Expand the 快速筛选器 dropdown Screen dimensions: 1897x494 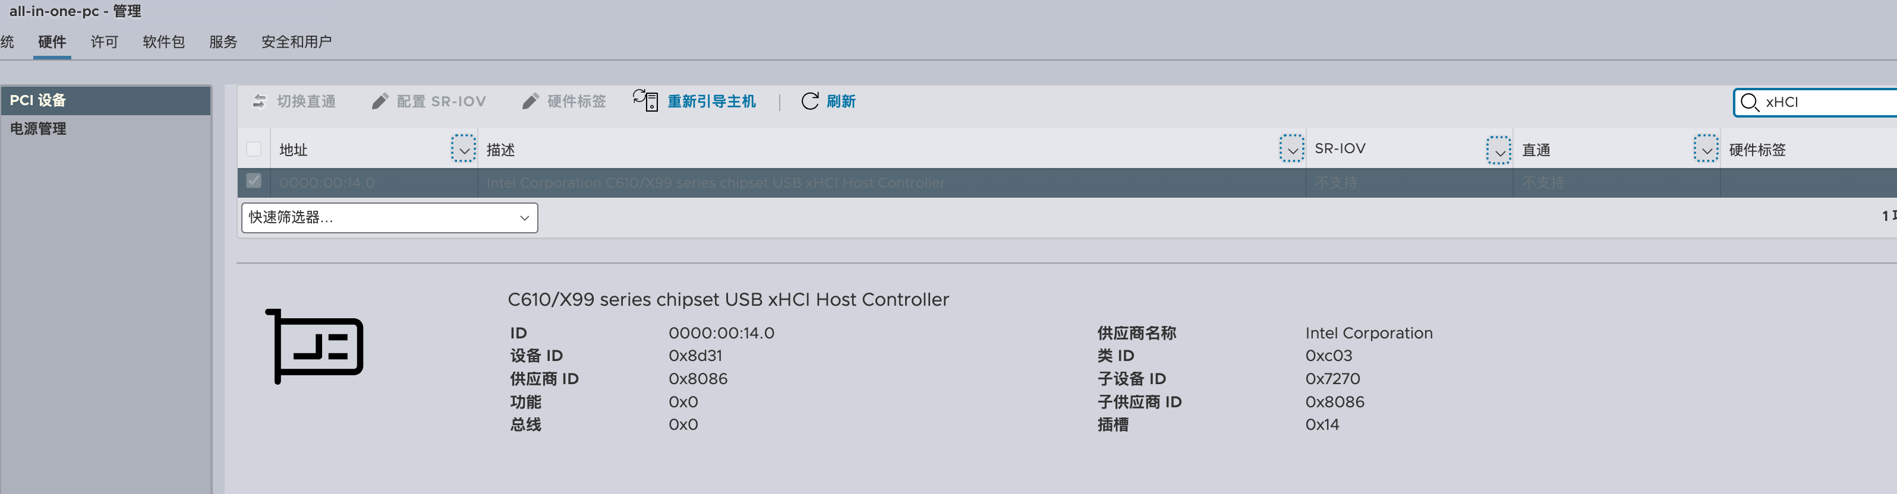coord(390,218)
